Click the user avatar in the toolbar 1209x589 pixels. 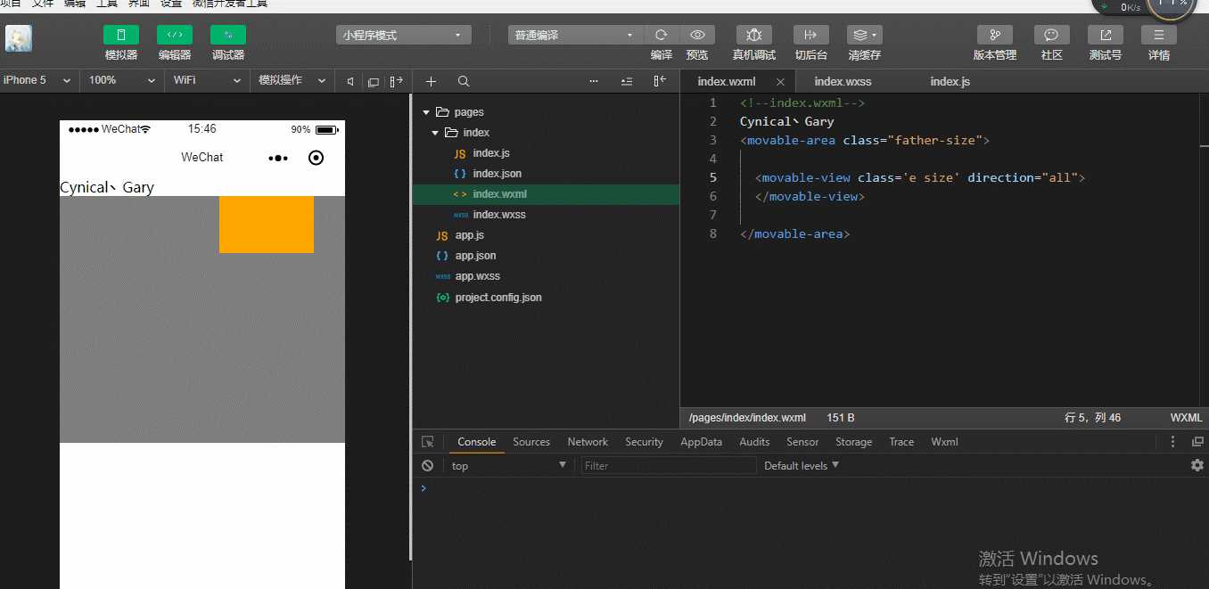(x=19, y=38)
